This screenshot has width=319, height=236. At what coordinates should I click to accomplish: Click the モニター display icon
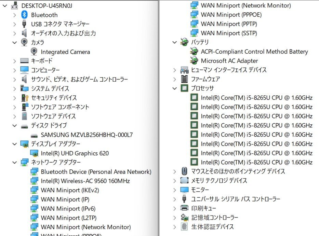pos(184,190)
